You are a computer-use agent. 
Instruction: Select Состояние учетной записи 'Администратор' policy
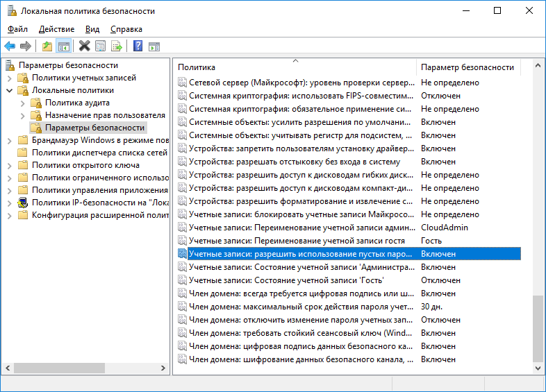(x=349, y=267)
